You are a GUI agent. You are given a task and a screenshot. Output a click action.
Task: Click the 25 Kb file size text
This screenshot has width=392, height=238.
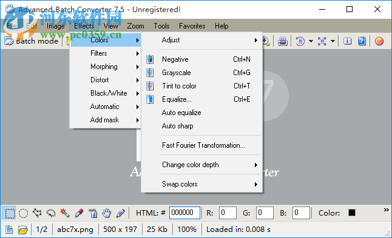click(157, 230)
